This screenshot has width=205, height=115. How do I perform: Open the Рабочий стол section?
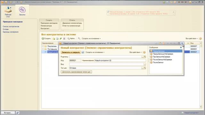pyautogui.click(x=8, y=12)
